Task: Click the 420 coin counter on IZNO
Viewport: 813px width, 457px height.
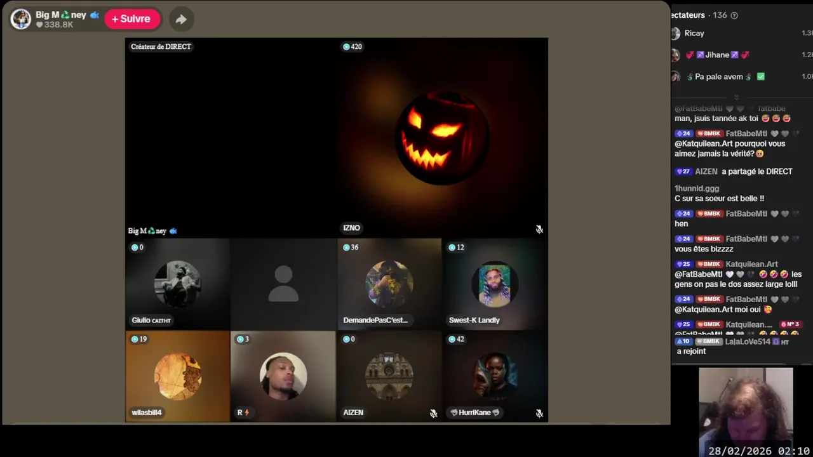Action: 352,46
